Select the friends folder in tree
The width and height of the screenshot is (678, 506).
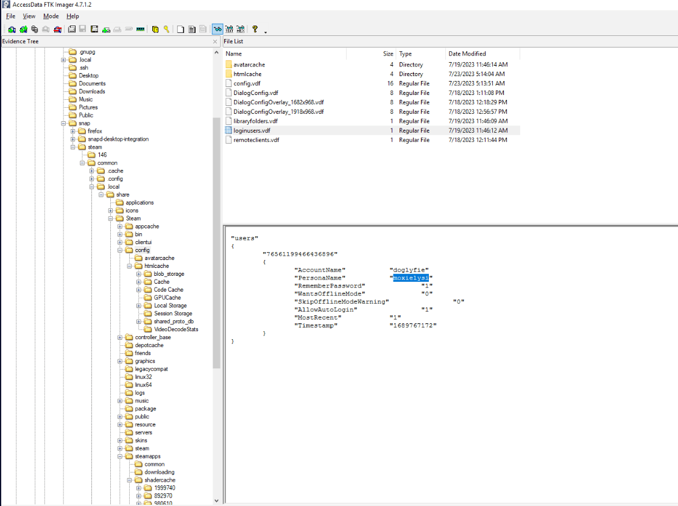click(x=143, y=353)
